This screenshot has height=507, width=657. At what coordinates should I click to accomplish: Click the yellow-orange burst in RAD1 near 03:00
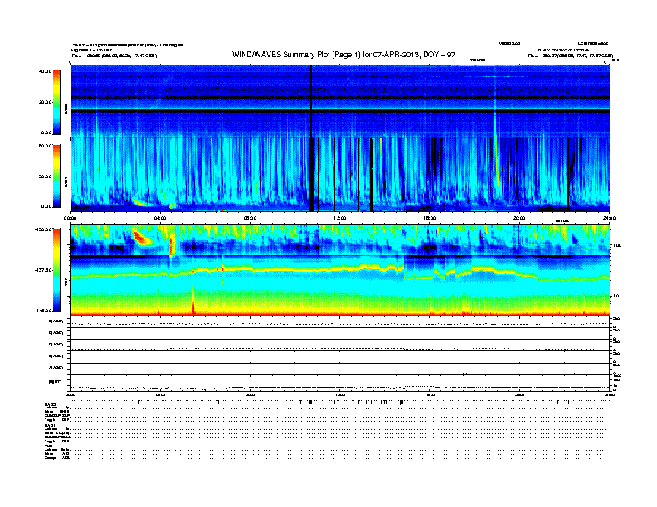[140, 203]
